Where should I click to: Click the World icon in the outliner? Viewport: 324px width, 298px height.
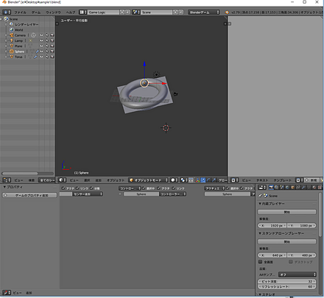pyautogui.click(x=11, y=29)
